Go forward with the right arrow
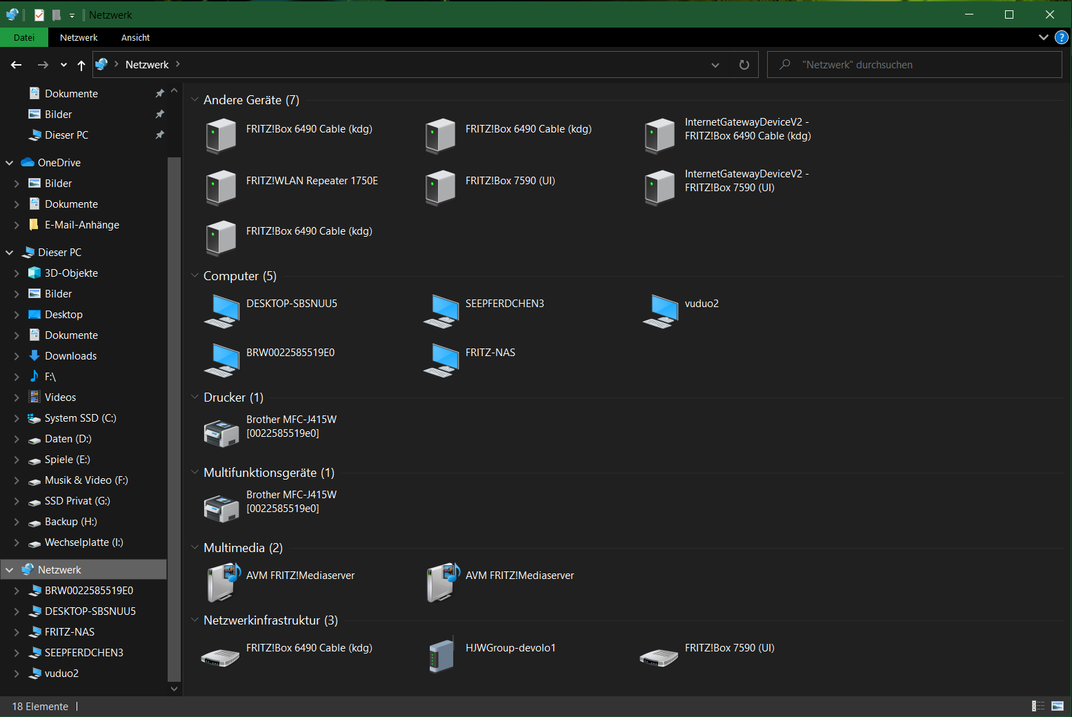 coord(43,65)
